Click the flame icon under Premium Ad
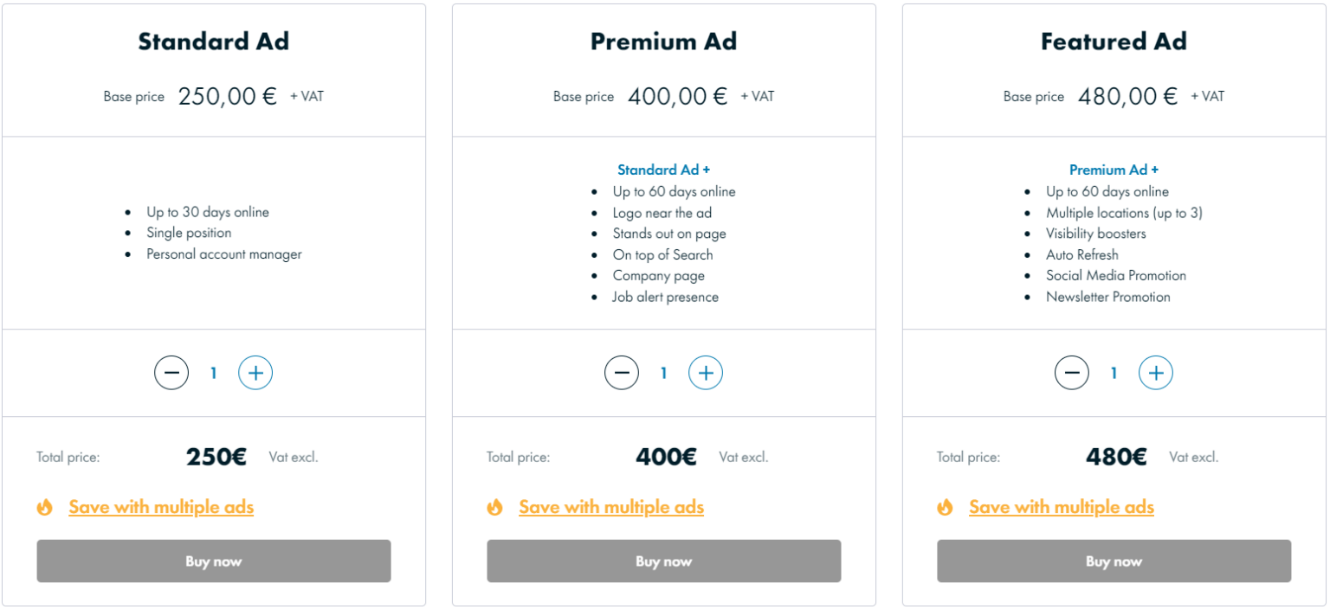Image resolution: width=1330 pixels, height=609 pixels. coord(495,507)
